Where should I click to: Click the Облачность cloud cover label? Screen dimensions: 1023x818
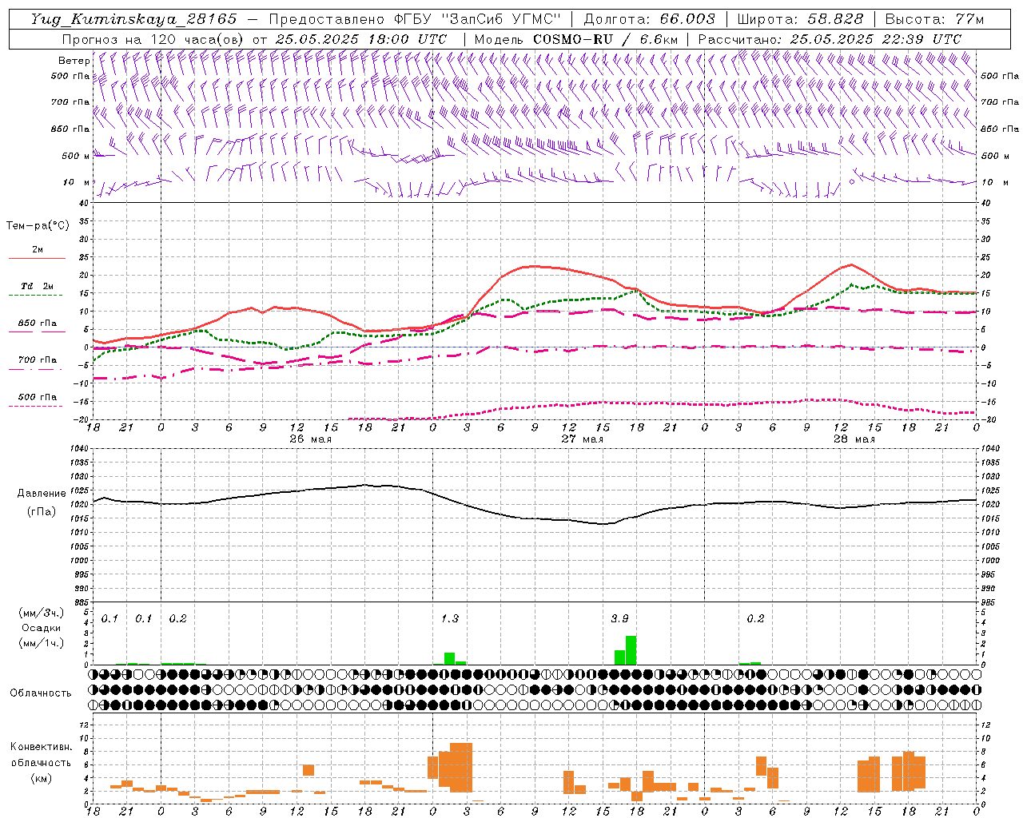pos(41,693)
